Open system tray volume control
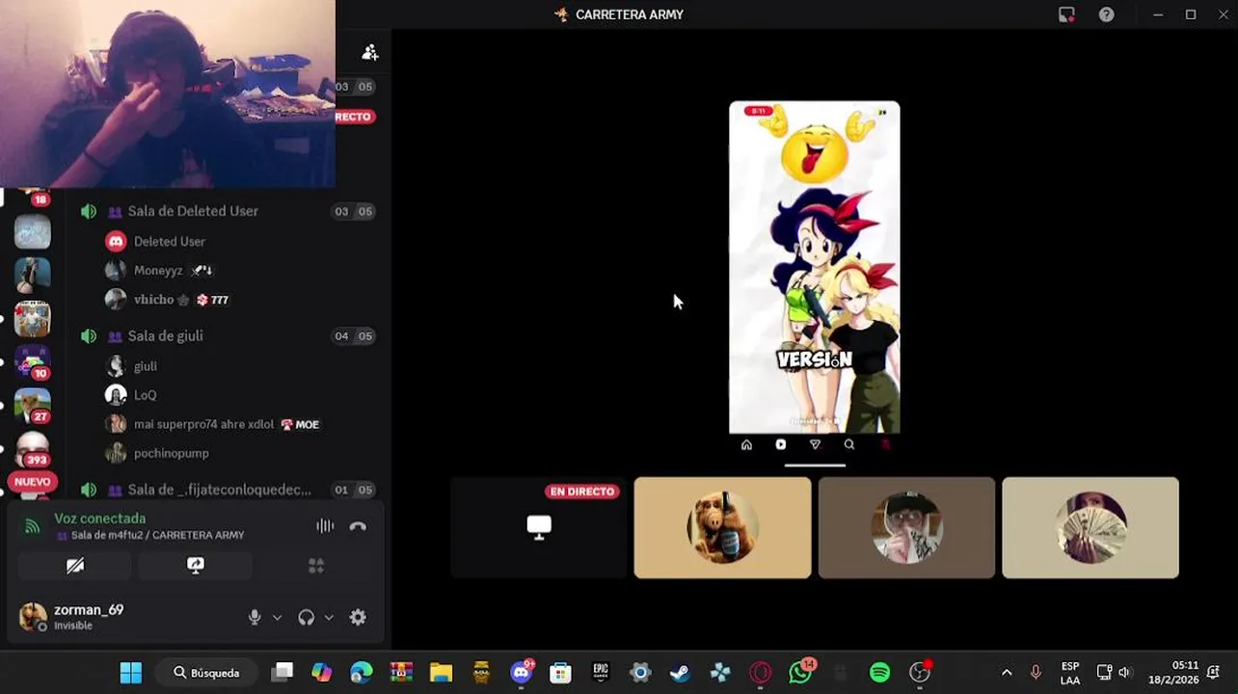 coord(1124,673)
